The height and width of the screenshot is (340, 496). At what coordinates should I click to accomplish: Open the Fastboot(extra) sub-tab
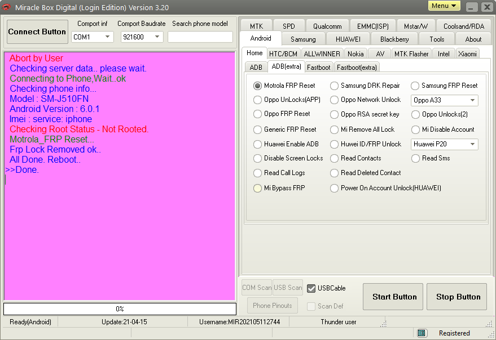[x=357, y=67]
